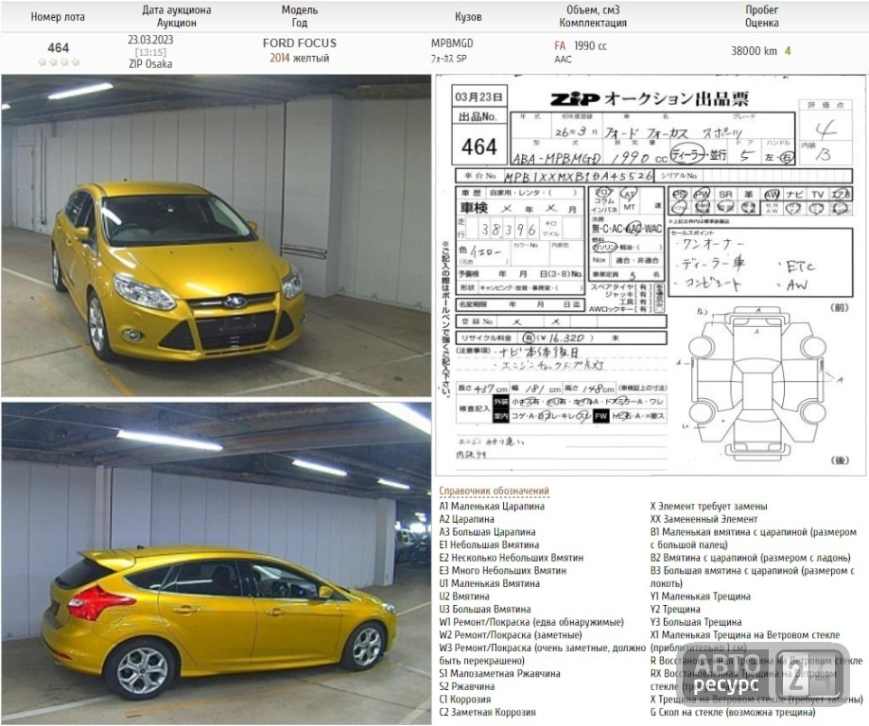The width and height of the screenshot is (869, 726).
Task: Click legend entry 'E3 Много Небольших Вмятин'
Action: pos(503,570)
